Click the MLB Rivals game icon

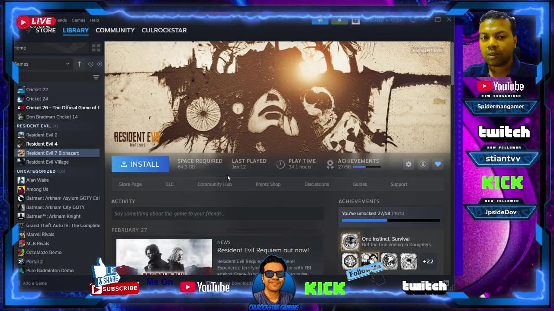(21, 243)
